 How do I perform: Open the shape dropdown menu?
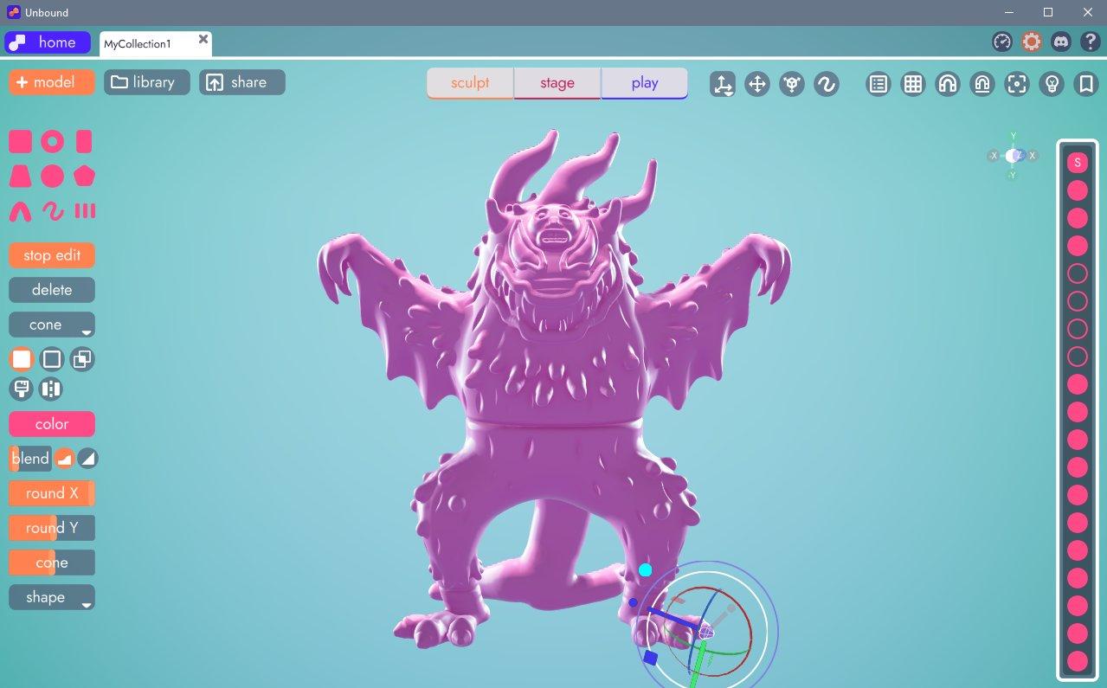pyautogui.click(x=52, y=597)
